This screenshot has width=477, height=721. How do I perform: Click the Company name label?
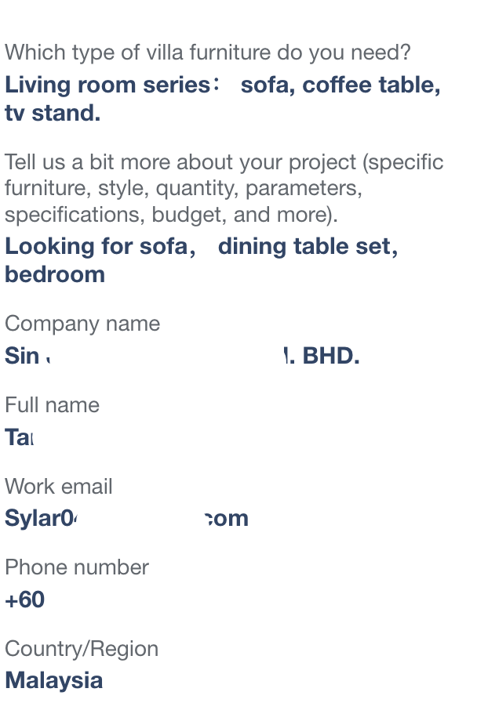(82, 324)
